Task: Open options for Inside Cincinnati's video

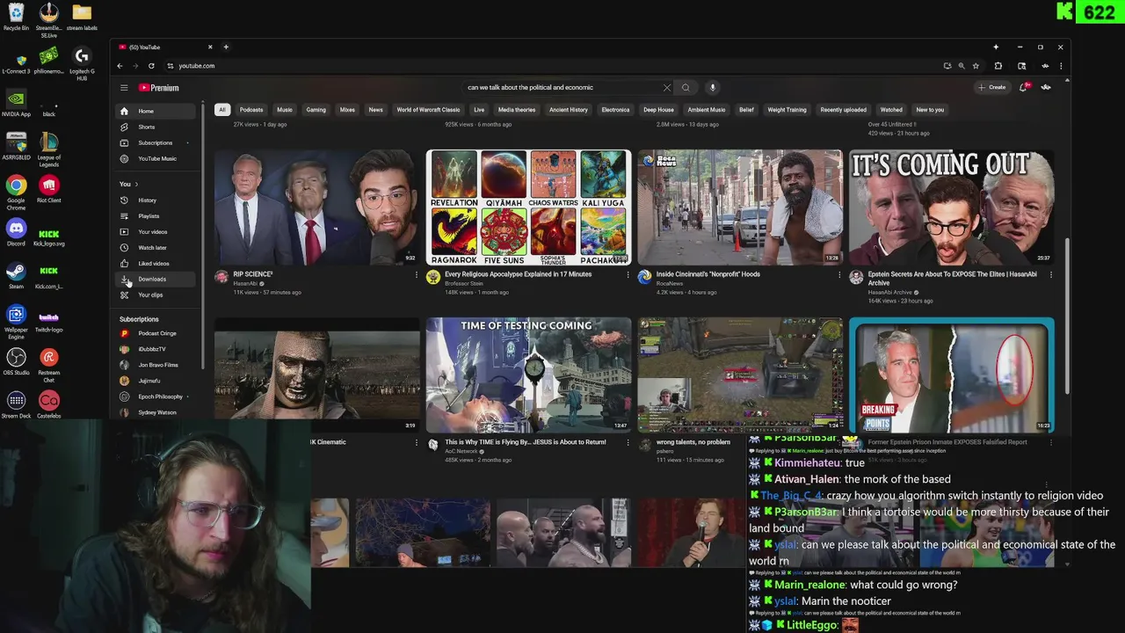Action: pyautogui.click(x=839, y=275)
